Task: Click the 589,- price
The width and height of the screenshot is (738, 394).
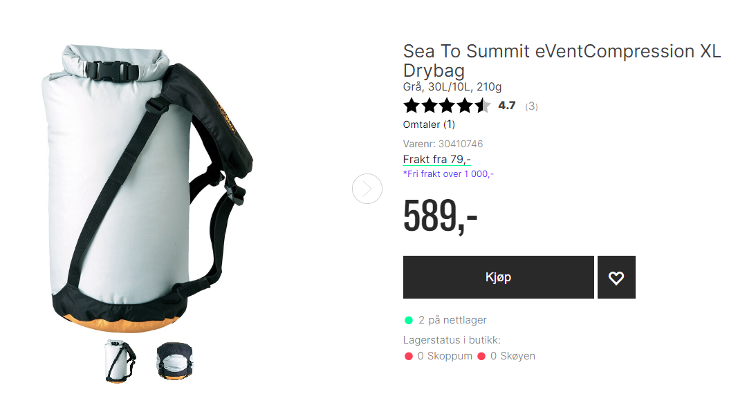Action: pos(441,216)
